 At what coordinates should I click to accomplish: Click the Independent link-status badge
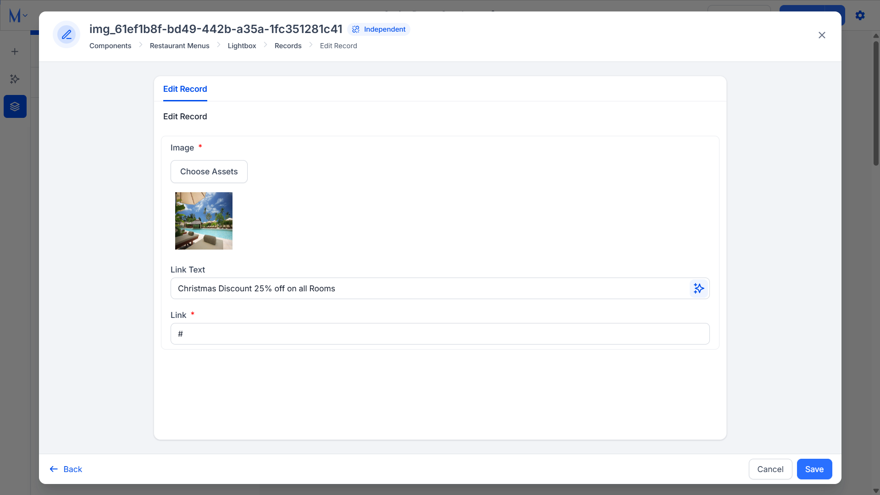(379, 29)
